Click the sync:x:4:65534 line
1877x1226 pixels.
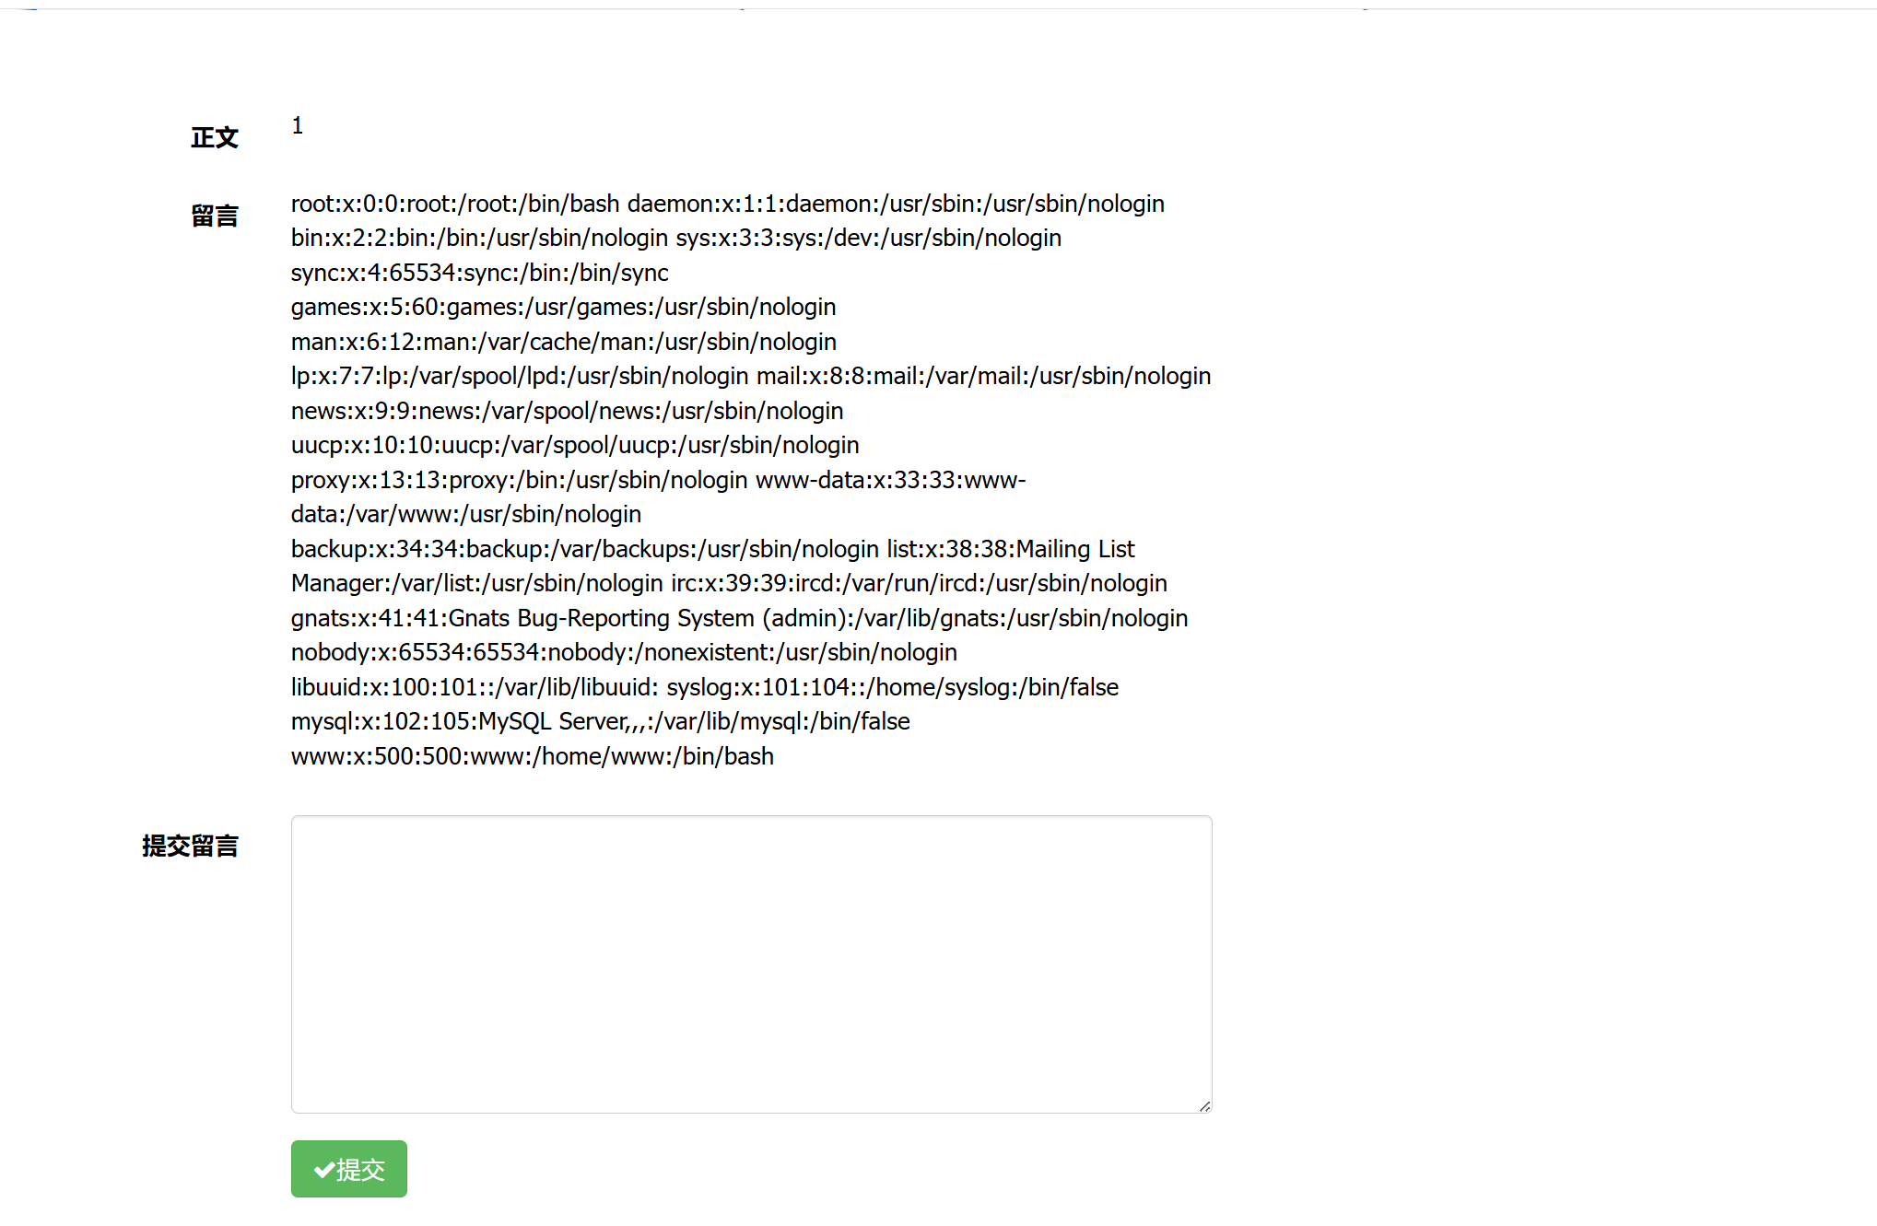(479, 273)
